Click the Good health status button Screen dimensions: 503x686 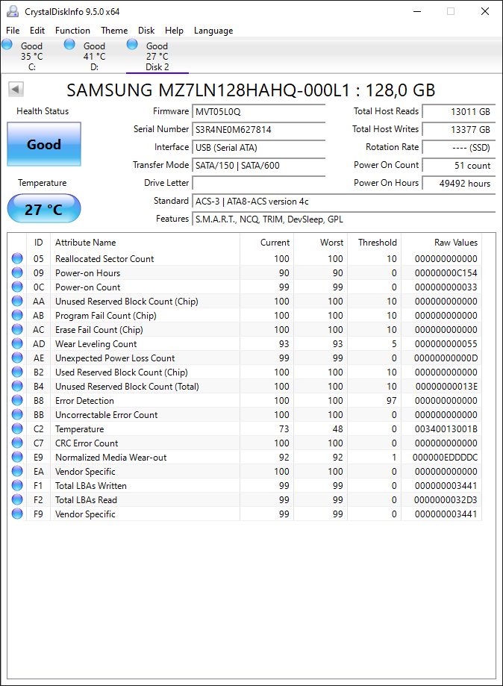point(44,144)
